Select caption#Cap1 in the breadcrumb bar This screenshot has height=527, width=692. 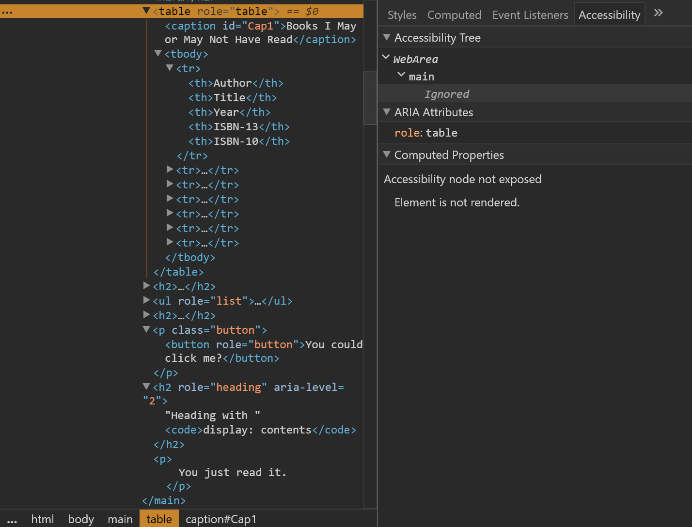pyautogui.click(x=220, y=519)
